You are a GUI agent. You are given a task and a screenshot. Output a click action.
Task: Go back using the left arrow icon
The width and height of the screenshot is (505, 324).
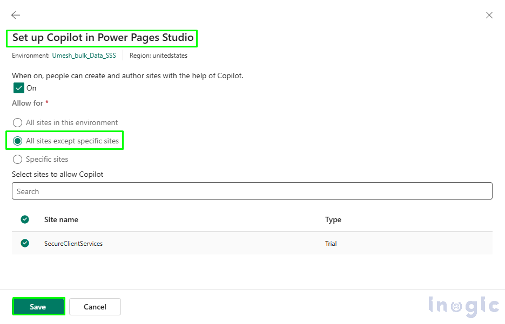[16, 15]
